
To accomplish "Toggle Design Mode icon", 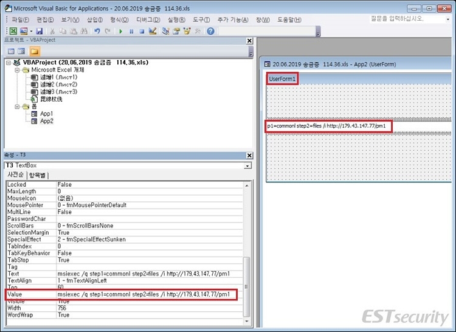I will 153,31.
